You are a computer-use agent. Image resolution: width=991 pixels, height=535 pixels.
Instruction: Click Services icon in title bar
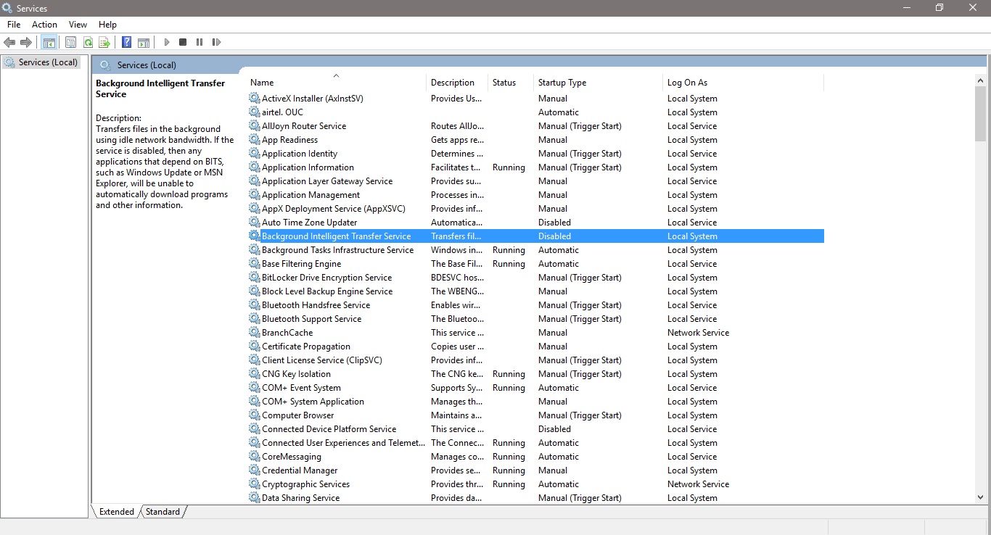(x=7, y=8)
